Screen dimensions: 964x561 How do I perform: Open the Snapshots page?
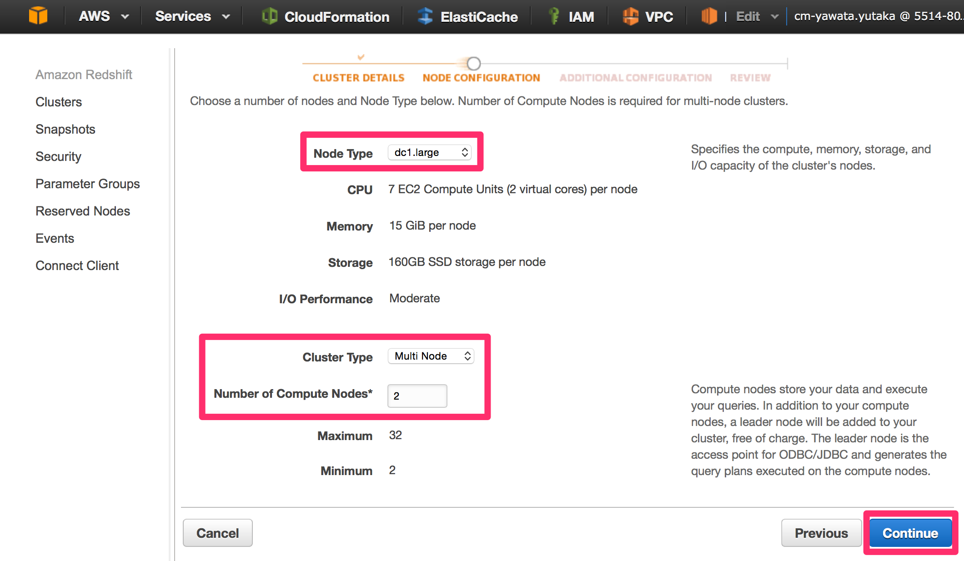[65, 129]
